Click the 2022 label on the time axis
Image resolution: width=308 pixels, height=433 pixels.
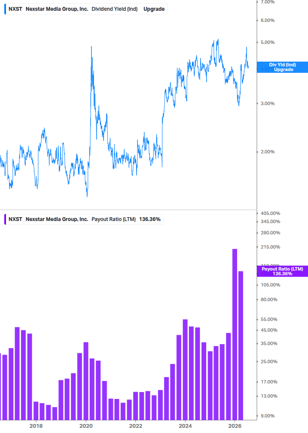136,426
